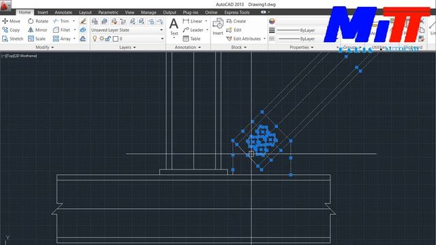Switch to the Insert ribbon tab
The height and width of the screenshot is (245, 436).
42,12
